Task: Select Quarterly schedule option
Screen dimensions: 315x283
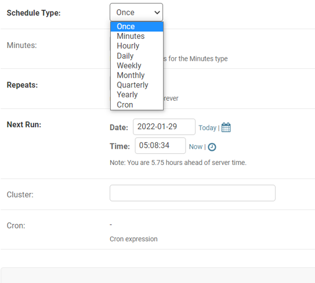Action: tap(137, 85)
